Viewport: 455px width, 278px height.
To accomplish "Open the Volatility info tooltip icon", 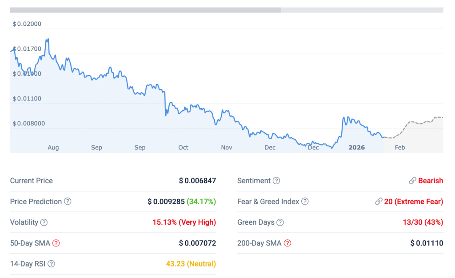I will 44,222.
